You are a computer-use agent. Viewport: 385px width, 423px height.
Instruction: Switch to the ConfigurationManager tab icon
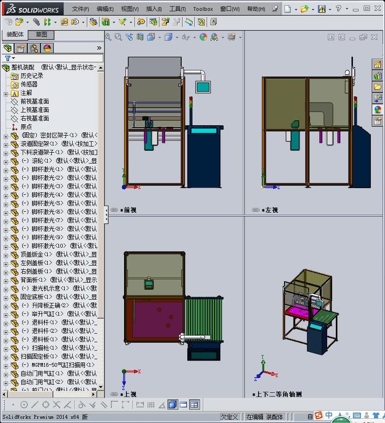tap(34, 48)
